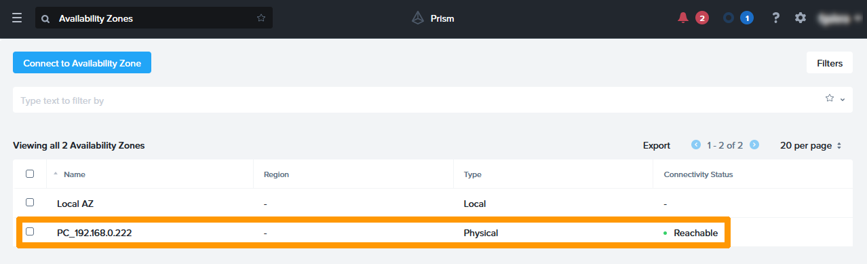
Task: Open settings gear icon
Action: 801,18
